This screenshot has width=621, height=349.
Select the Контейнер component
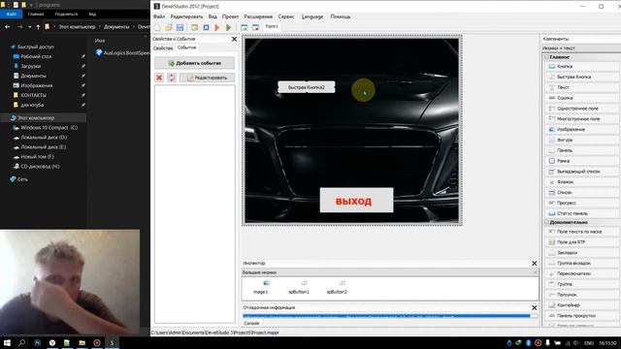click(x=582, y=305)
